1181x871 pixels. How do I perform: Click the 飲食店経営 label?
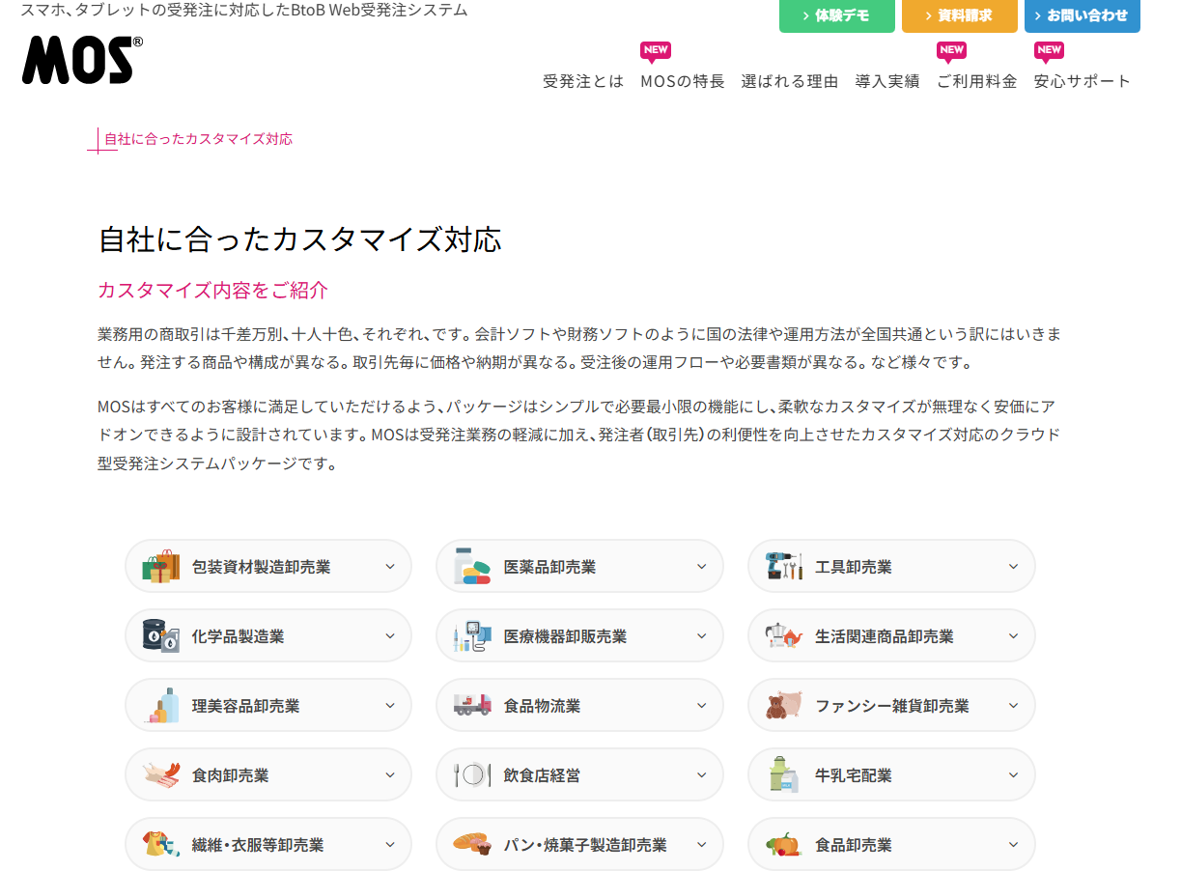click(x=543, y=775)
